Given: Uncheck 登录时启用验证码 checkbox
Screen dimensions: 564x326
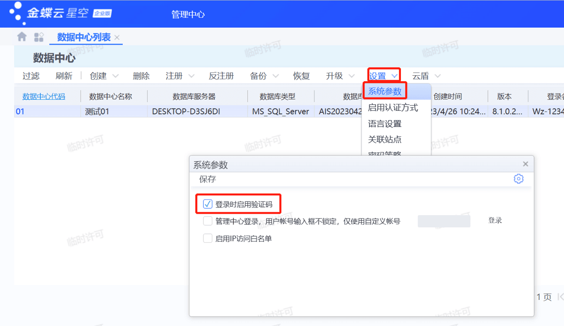Looking at the screenshot, I should click(x=208, y=204).
